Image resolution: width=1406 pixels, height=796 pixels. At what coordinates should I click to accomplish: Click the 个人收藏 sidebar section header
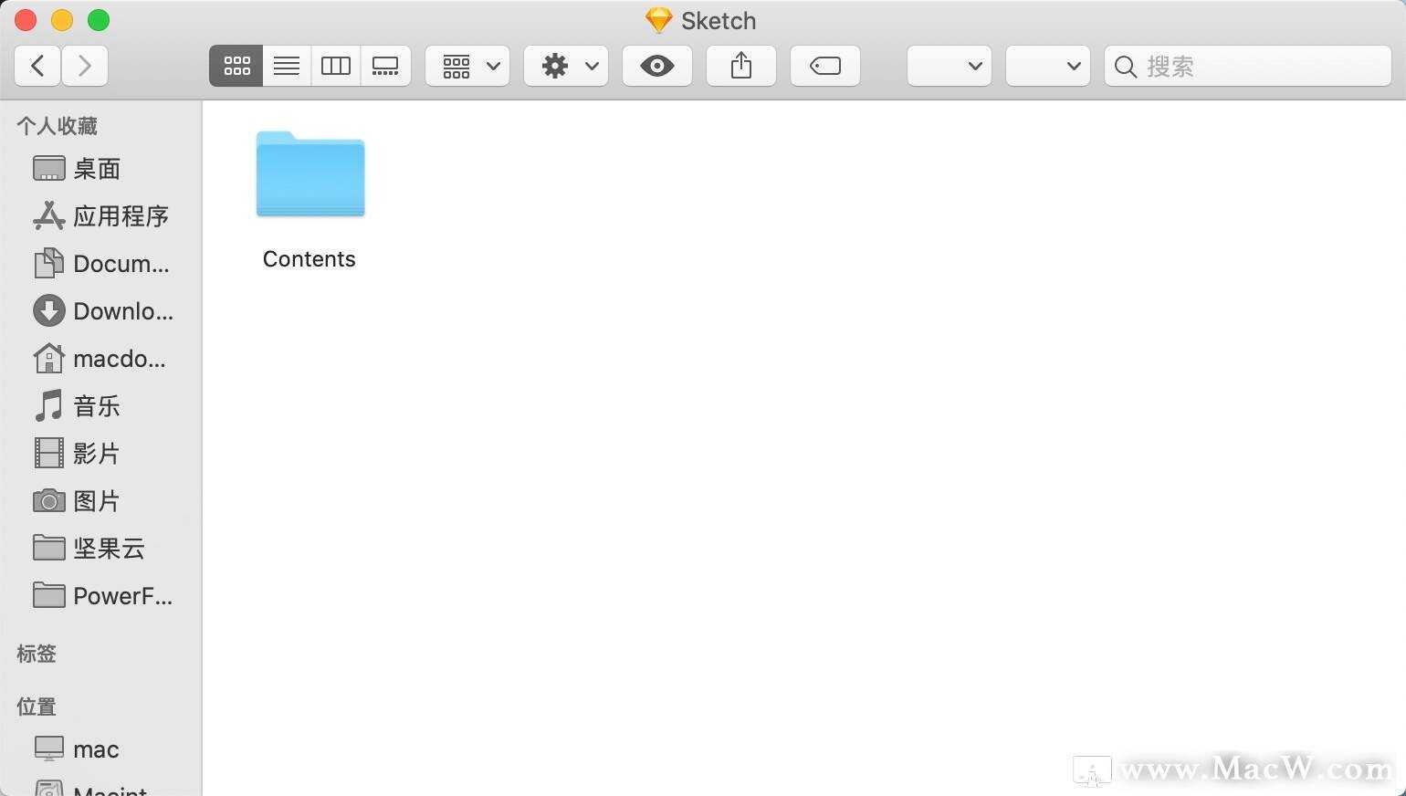tap(57, 126)
